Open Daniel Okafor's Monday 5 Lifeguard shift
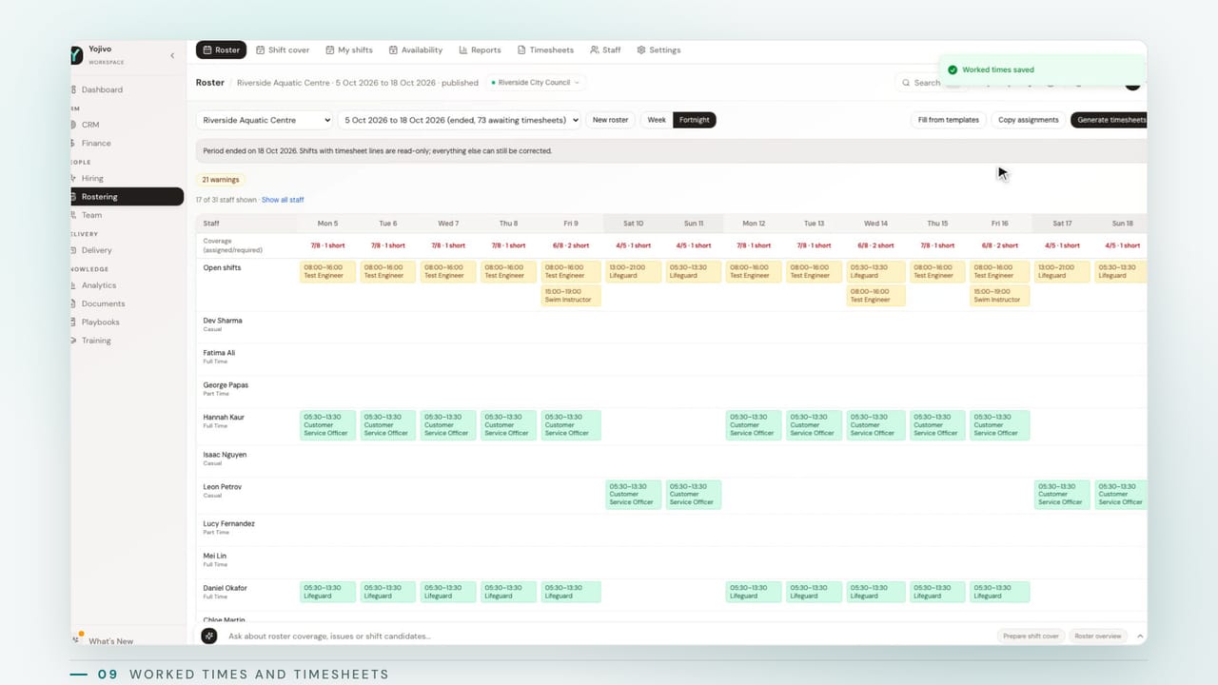1218x685 pixels. pyautogui.click(x=328, y=592)
